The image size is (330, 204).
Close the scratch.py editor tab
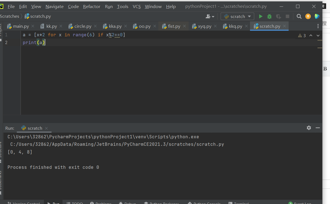pos(284,26)
